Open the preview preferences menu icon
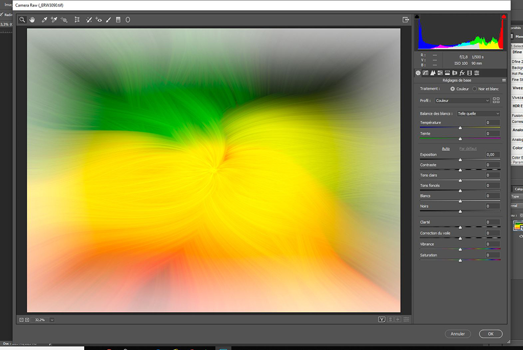The height and width of the screenshot is (350, 523). tap(406, 319)
